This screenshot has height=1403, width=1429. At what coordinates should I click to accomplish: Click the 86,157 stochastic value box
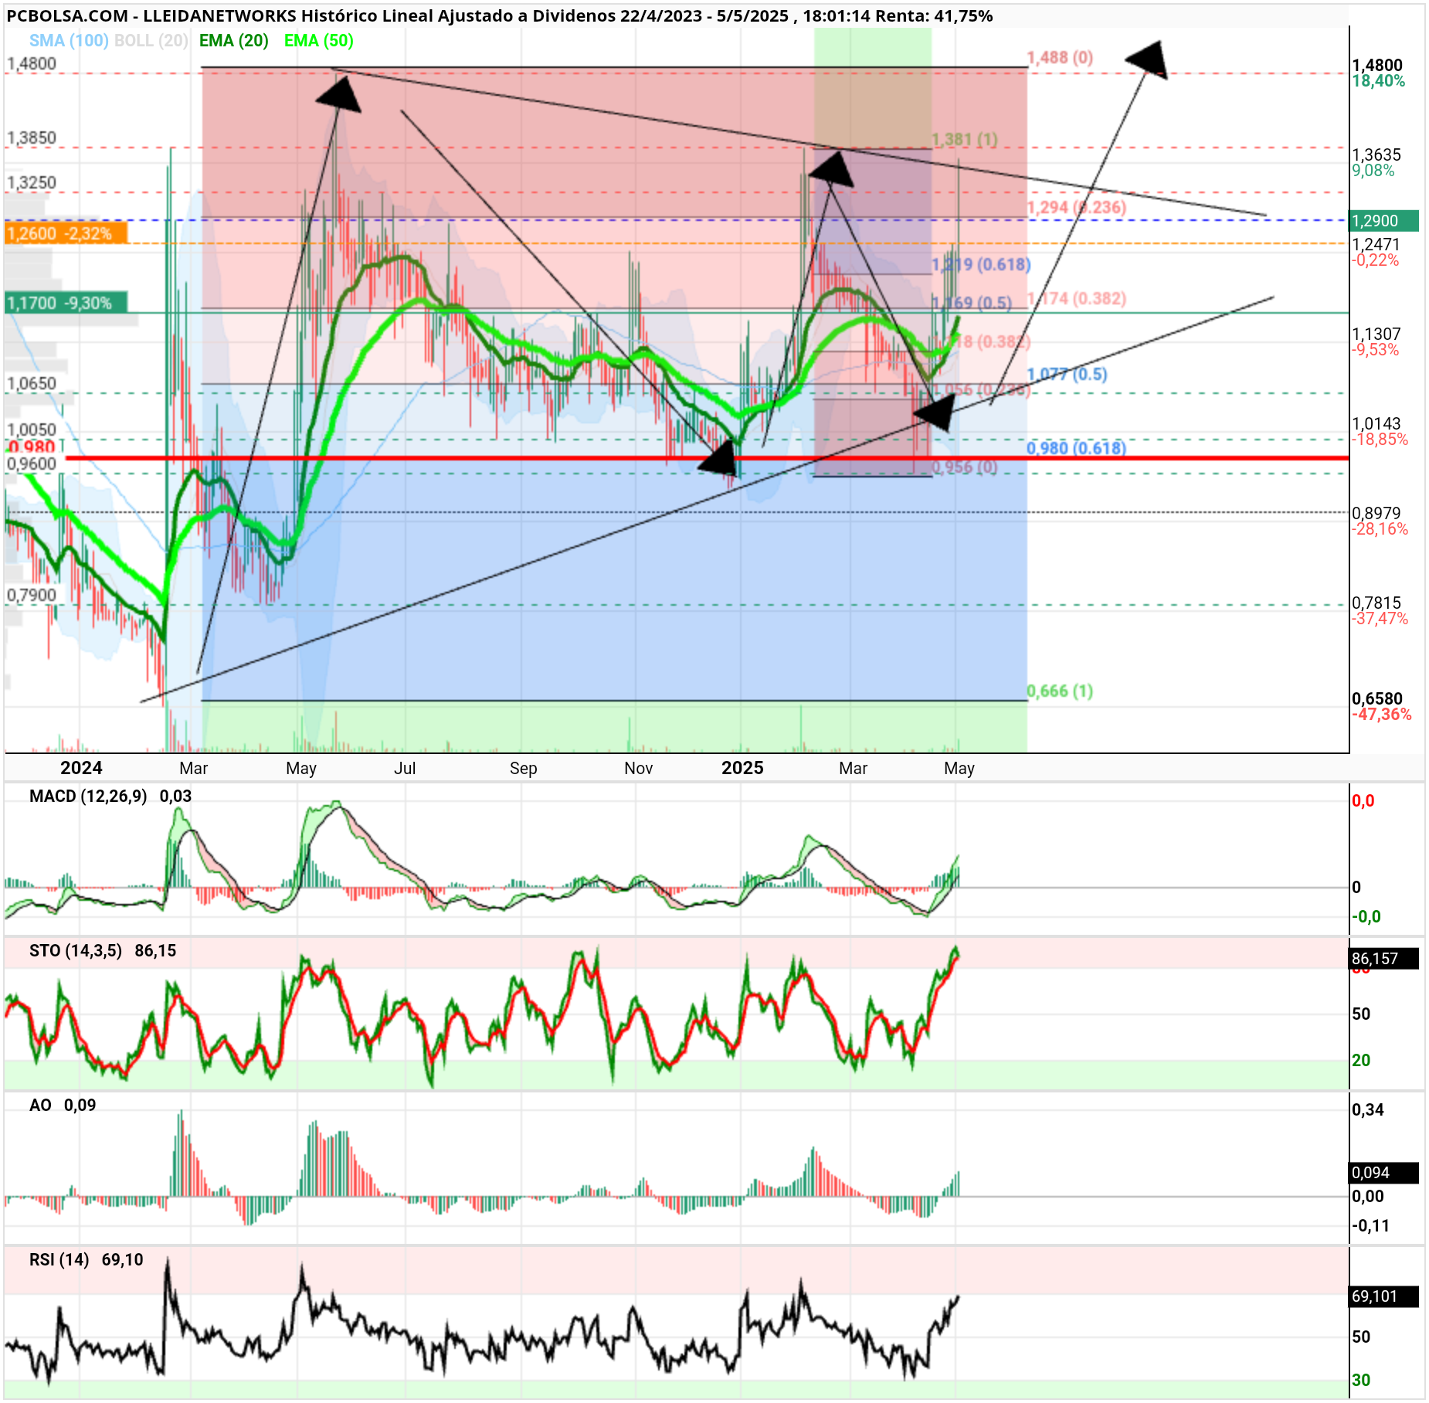(1383, 959)
